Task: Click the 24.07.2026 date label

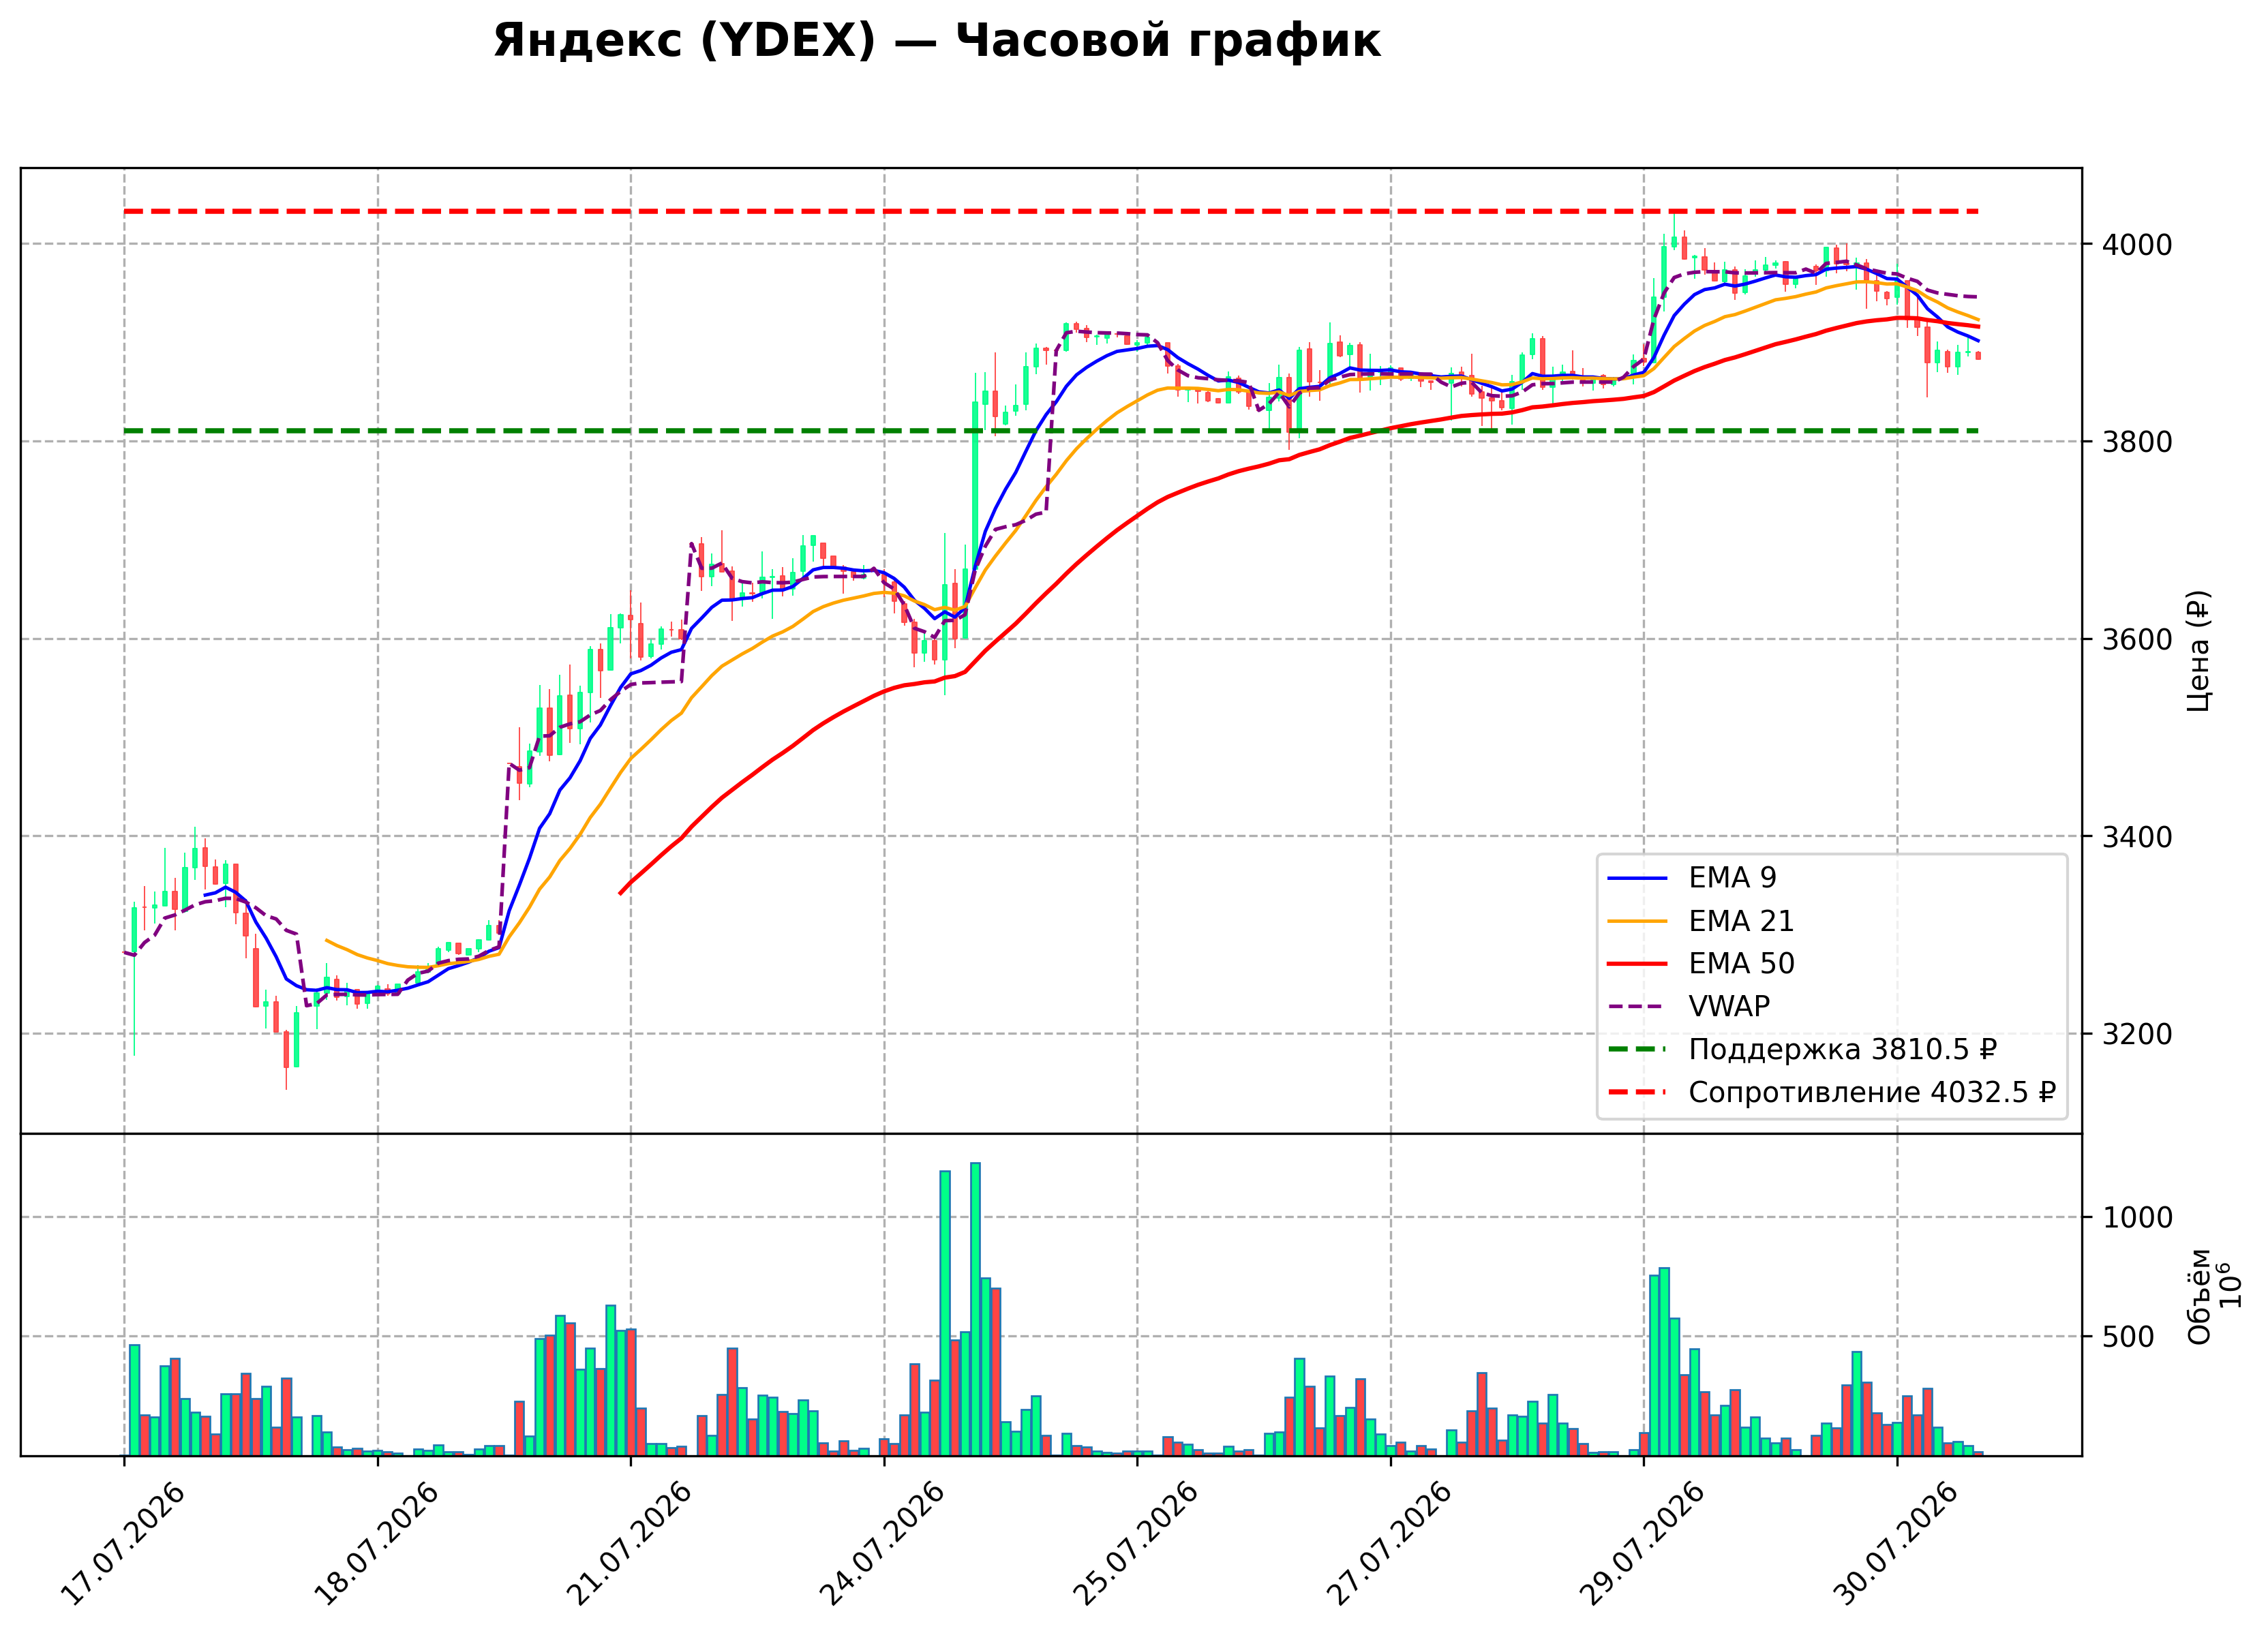Action: click(x=882, y=1545)
